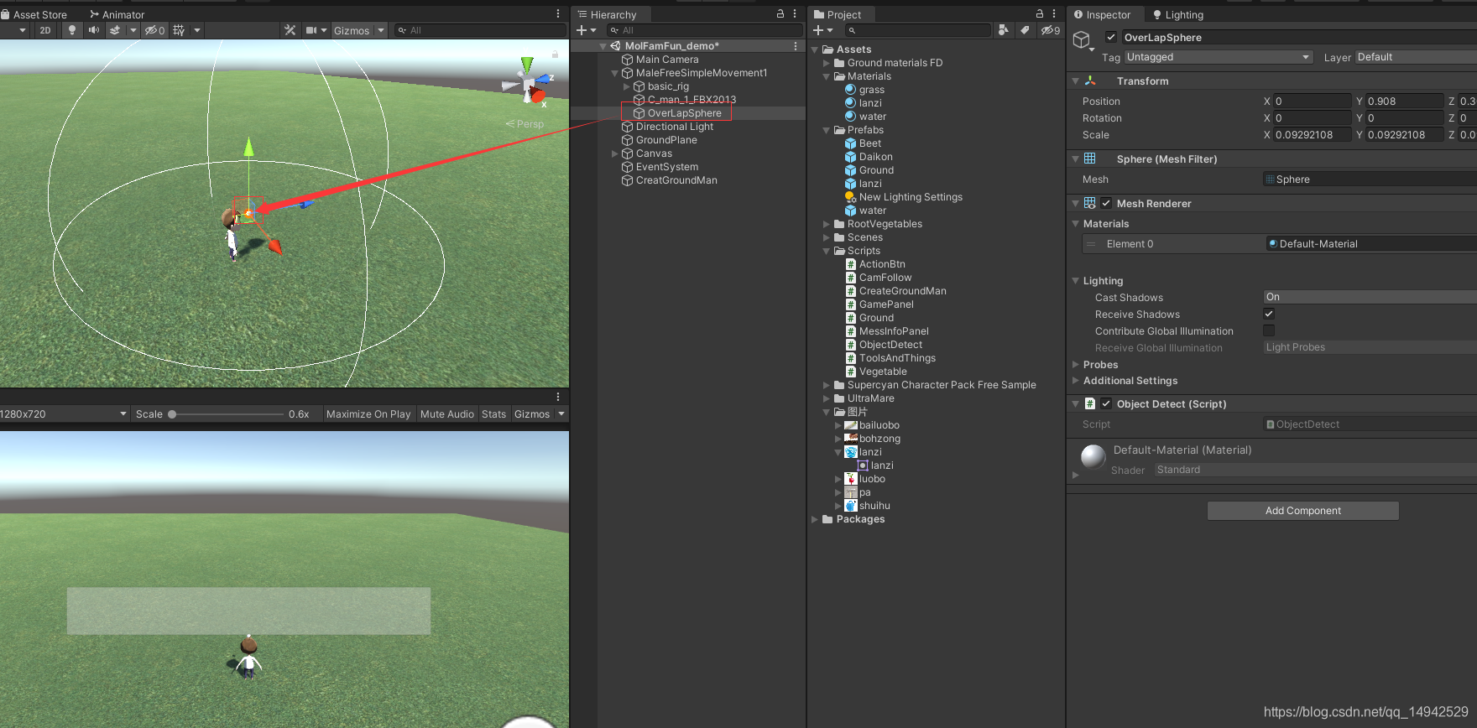Screen dimensions: 1477x728
Task: Click the Scene view search field
Action: tap(481, 30)
